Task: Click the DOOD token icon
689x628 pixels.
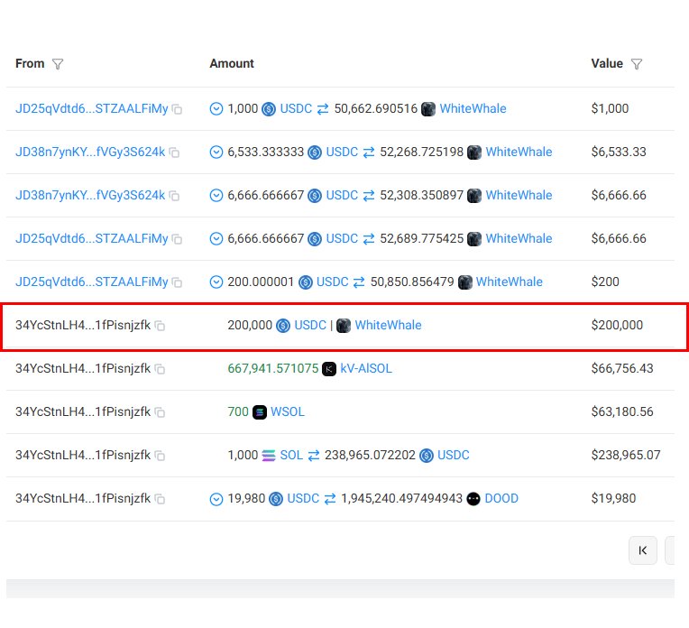Action: [x=473, y=499]
